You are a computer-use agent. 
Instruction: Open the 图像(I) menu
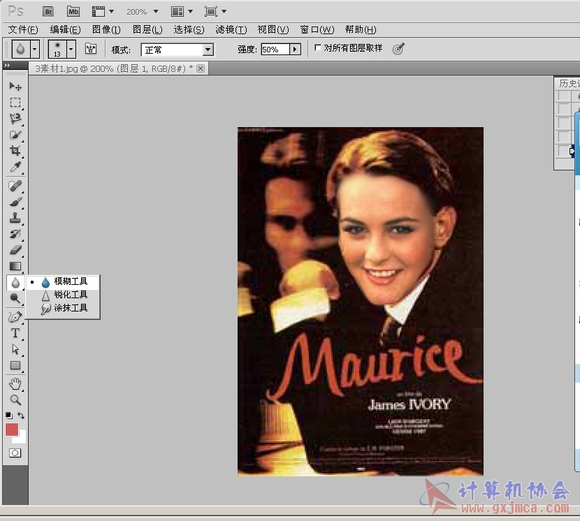coord(106,29)
